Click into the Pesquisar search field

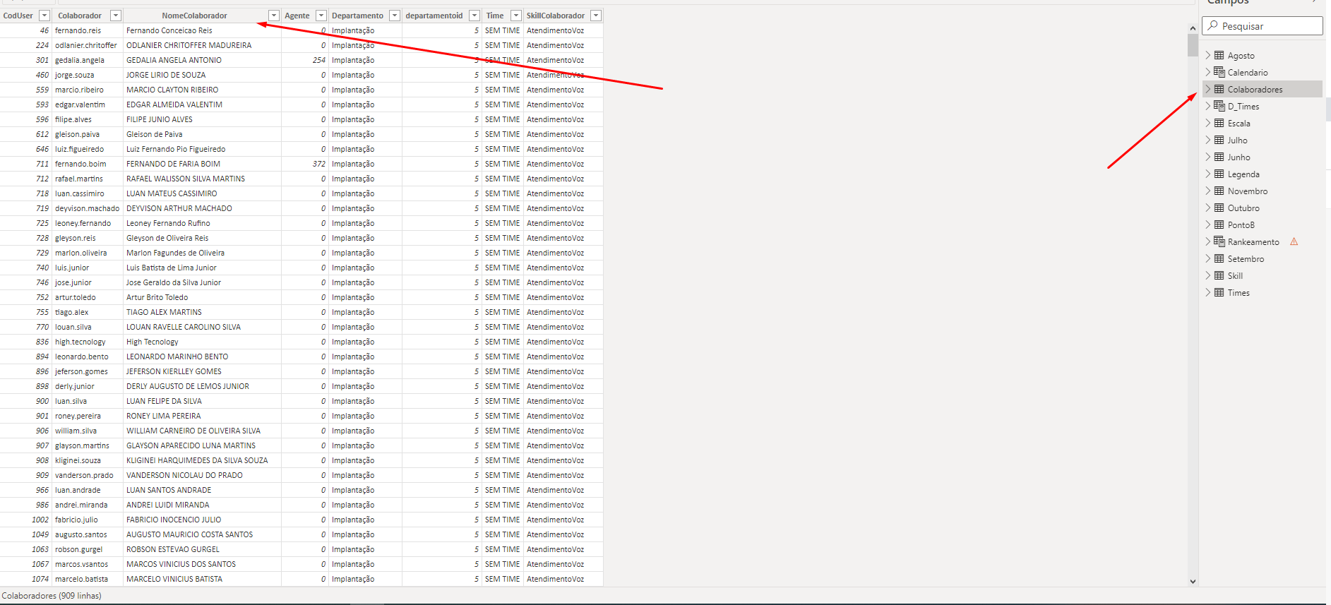(x=1263, y=26)
